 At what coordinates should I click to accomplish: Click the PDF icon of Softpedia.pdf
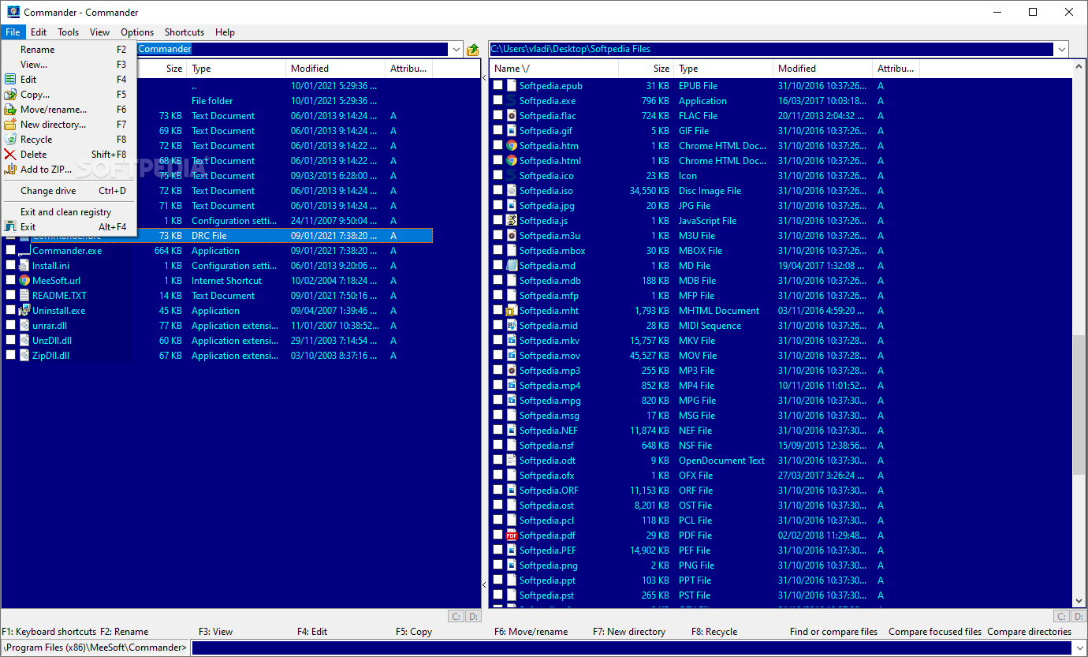[511, 535]
